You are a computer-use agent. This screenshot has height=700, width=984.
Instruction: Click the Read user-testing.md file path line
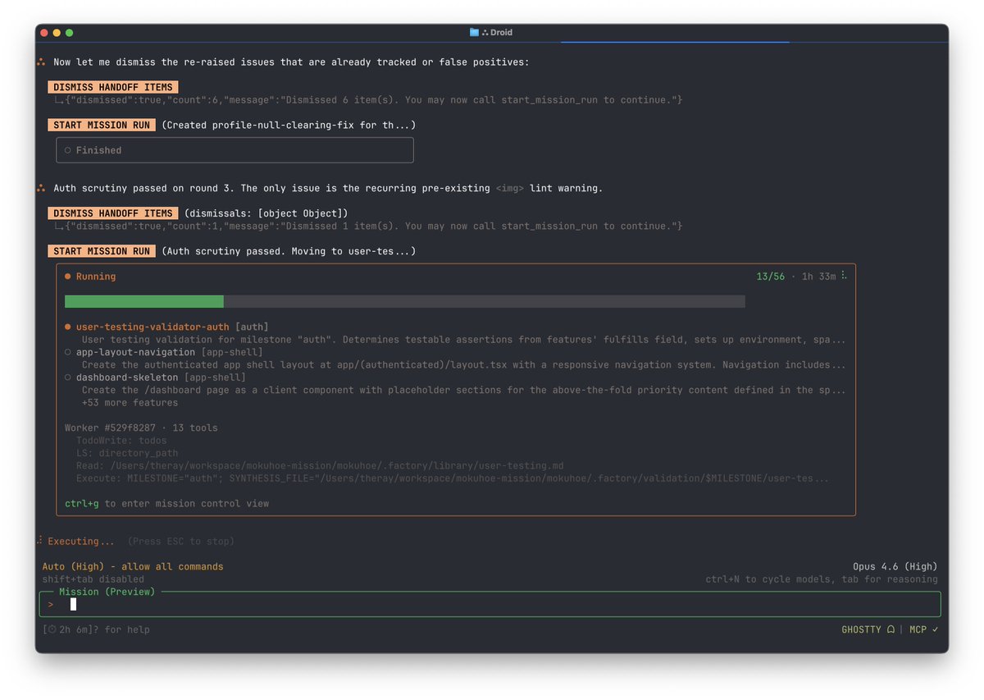pos(320,465)
